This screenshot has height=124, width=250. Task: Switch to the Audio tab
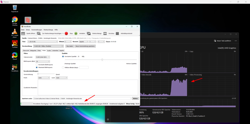(49, 51)
